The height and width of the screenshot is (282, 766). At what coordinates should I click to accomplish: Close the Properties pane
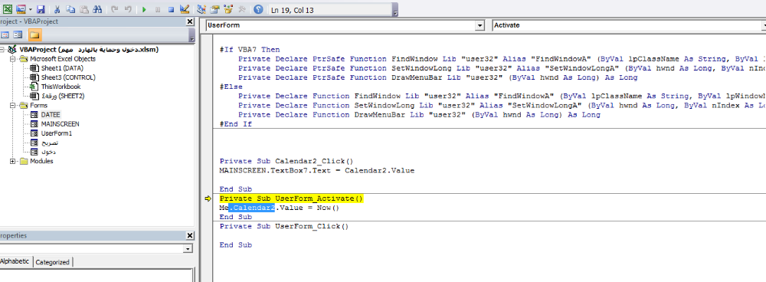190,235
